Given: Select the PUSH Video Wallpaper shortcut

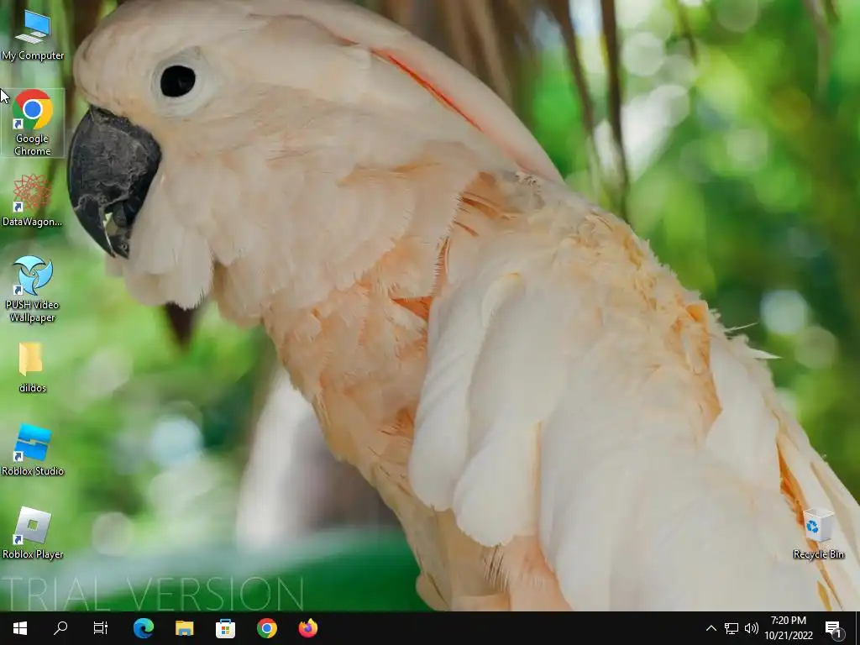Looking at the screenshot, I should tap(33, 289).
